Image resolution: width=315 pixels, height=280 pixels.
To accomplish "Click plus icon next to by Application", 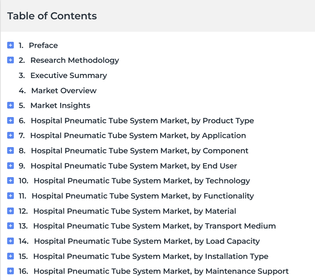I will pos(10,135).
